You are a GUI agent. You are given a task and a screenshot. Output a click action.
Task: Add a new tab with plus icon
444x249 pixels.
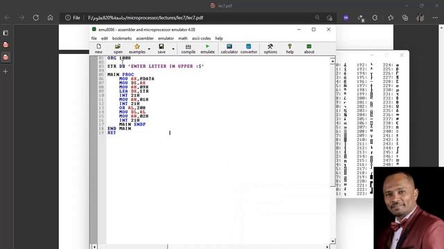[x=6, y=71]
